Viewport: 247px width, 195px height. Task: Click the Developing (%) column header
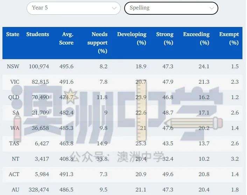pyautogui.click(x=132, y=39)
